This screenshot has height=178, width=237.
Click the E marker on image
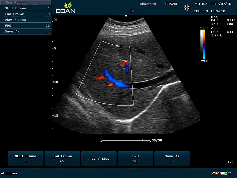tap(56, 19)
